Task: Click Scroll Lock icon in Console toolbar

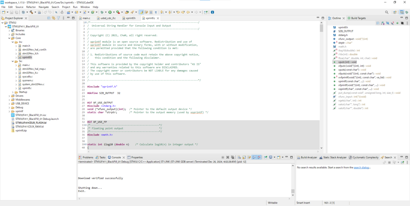Action: click(244, 157)
